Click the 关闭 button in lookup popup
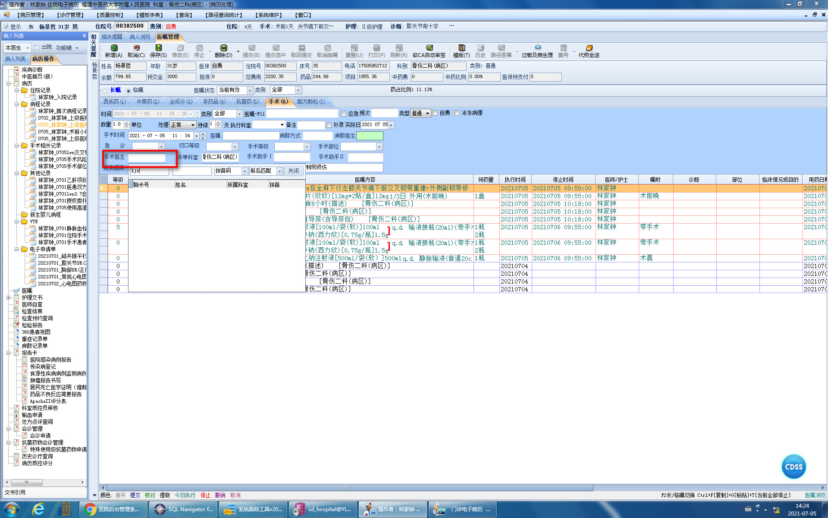The width and height of the screenshot is (828, 518). pyautogui.click(x=294, y=171)
